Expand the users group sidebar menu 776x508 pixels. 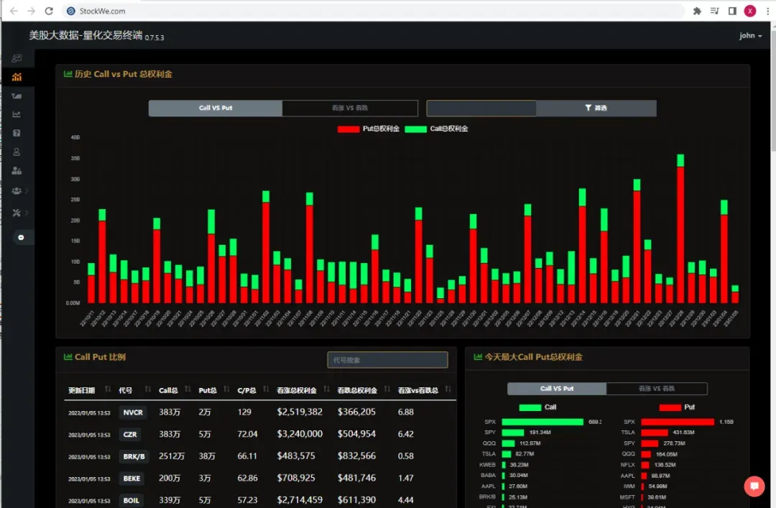point(19,191)
